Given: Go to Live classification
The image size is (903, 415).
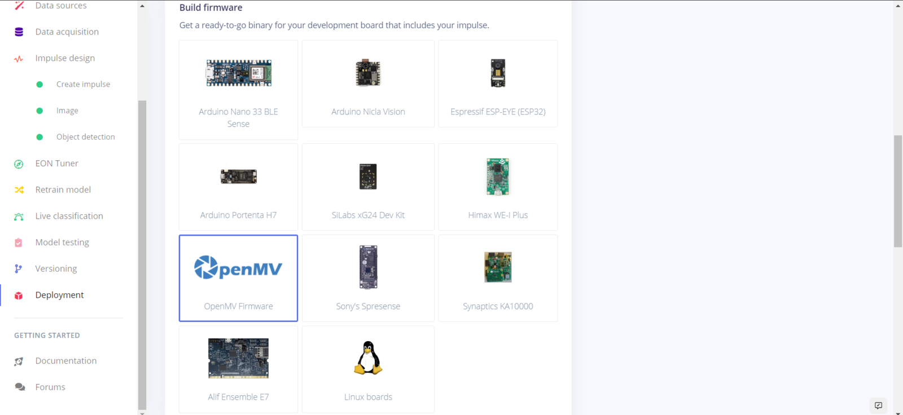Looking at the screenshot, I should click(x=69, y=216).
